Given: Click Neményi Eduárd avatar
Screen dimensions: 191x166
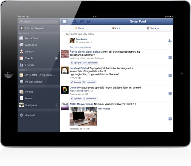Looking at the screenshot, I should (65, 70).
